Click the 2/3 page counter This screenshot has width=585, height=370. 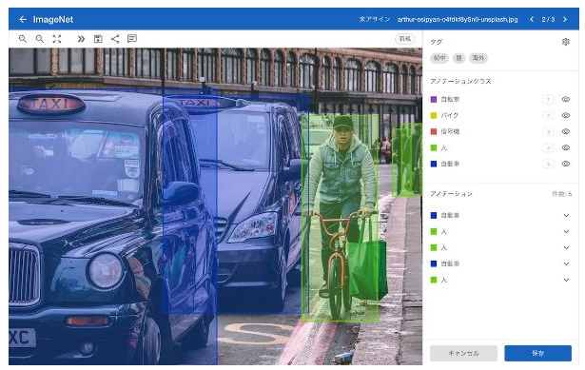tap(548, 19)
